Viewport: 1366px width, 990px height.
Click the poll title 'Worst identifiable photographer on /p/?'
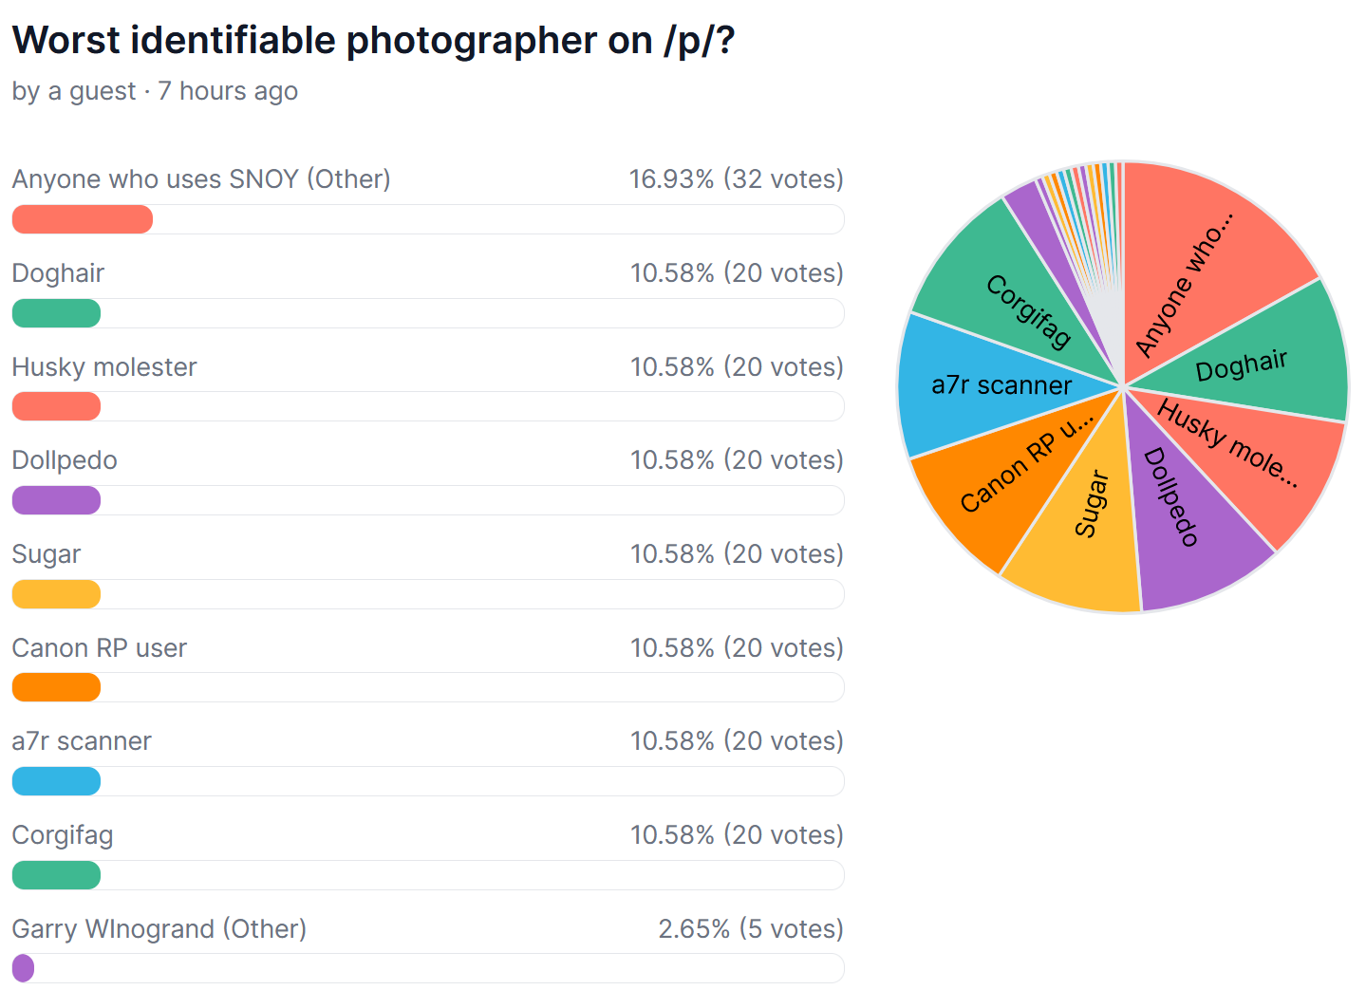tap(373, 40)
